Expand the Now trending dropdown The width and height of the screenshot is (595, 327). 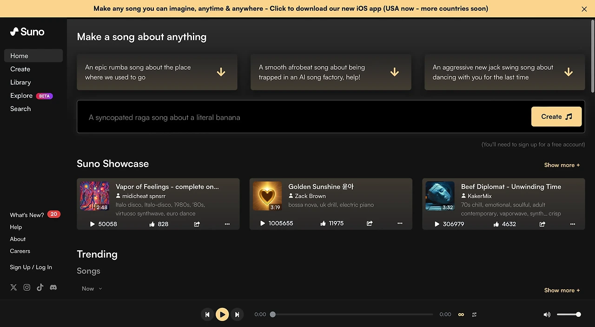[92, 288]
